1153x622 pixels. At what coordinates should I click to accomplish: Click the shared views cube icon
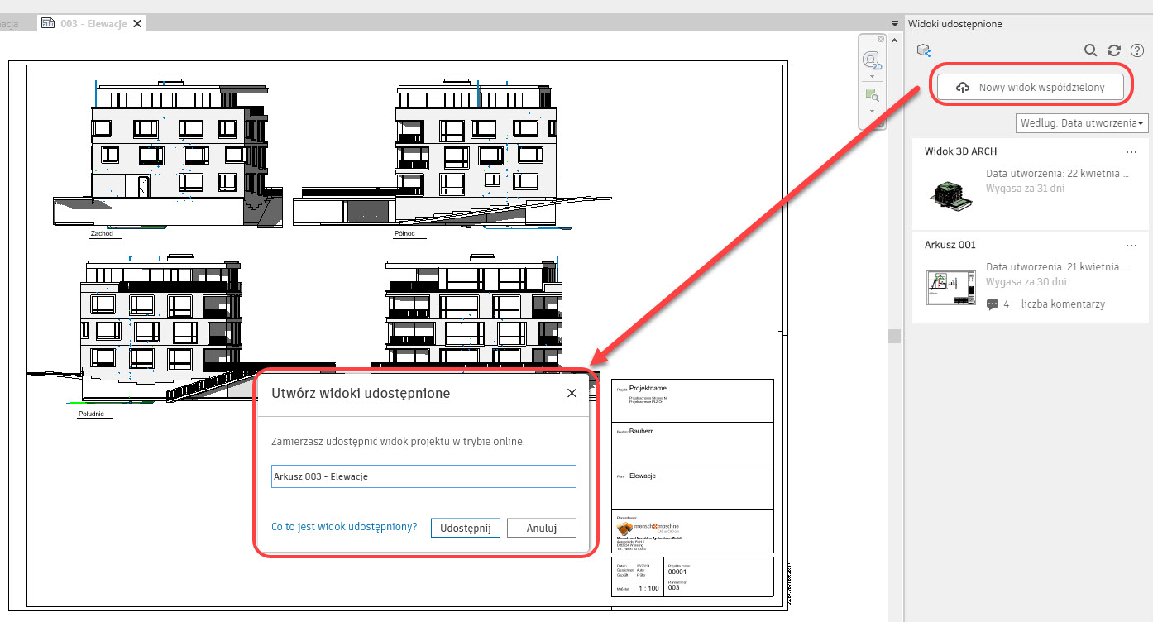(x=924, y=50)
